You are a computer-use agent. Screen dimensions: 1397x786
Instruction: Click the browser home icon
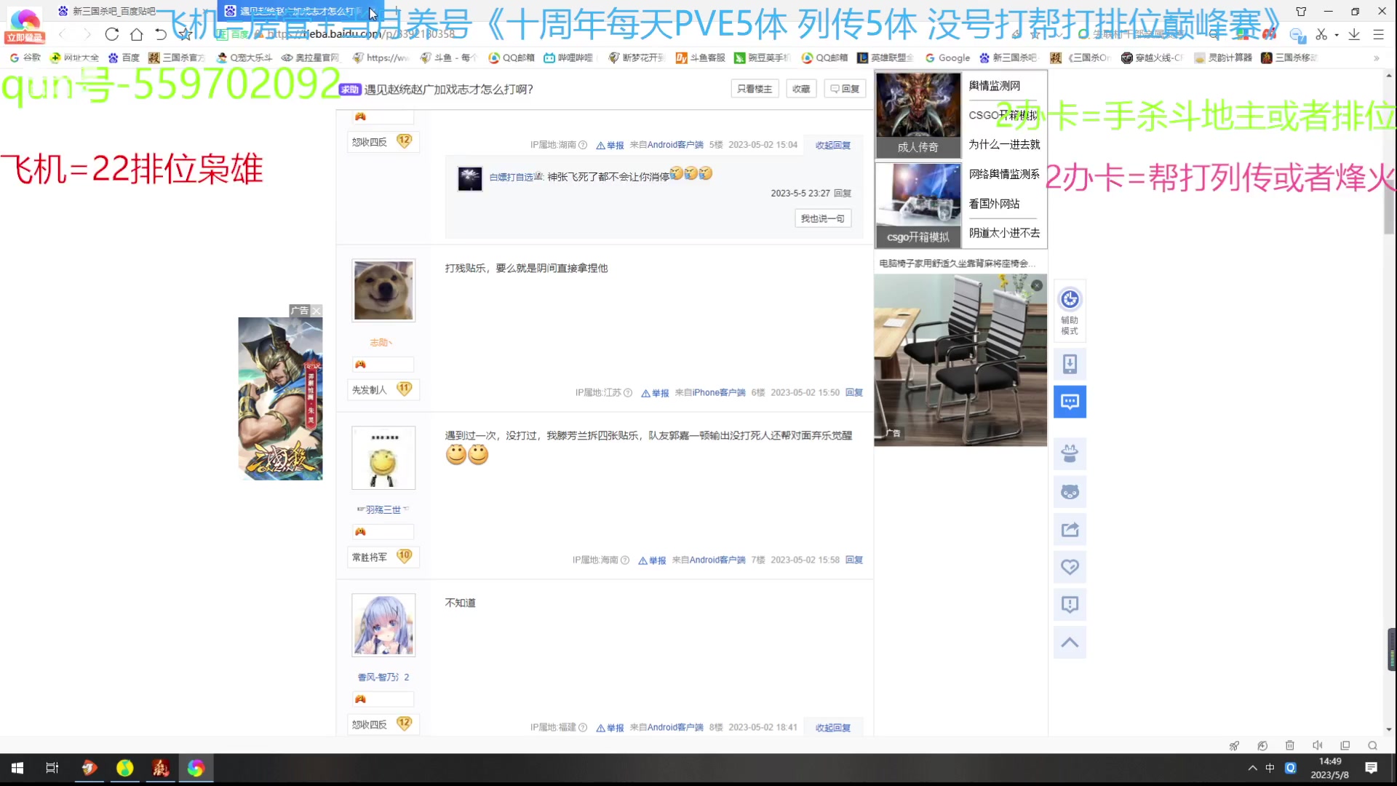(x=136, y=34)
